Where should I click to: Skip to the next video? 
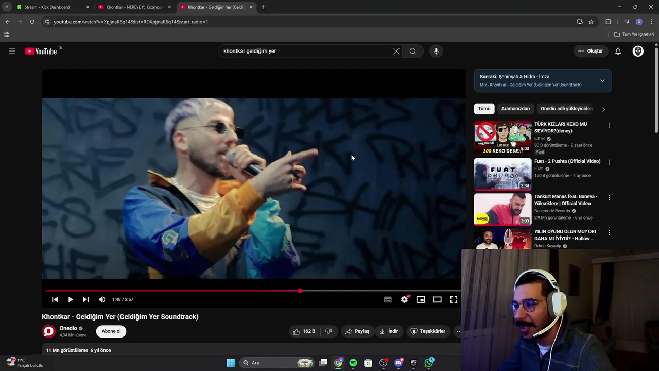coord(86,299)
